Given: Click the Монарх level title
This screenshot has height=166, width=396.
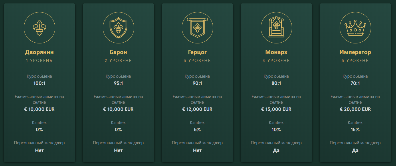Looking at the screenshot, I should (x=276, y=52).
